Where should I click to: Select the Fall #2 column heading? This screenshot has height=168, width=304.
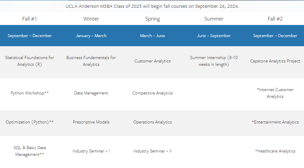[x=275, y=19]
